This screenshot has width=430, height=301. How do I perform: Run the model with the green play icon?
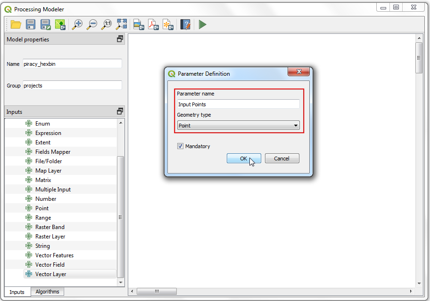point(203,24)
